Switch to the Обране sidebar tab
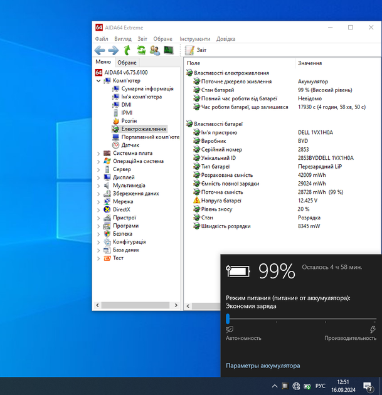Image resolution: width=382 pixels, height=395 pixels. (x=127, y=63)
